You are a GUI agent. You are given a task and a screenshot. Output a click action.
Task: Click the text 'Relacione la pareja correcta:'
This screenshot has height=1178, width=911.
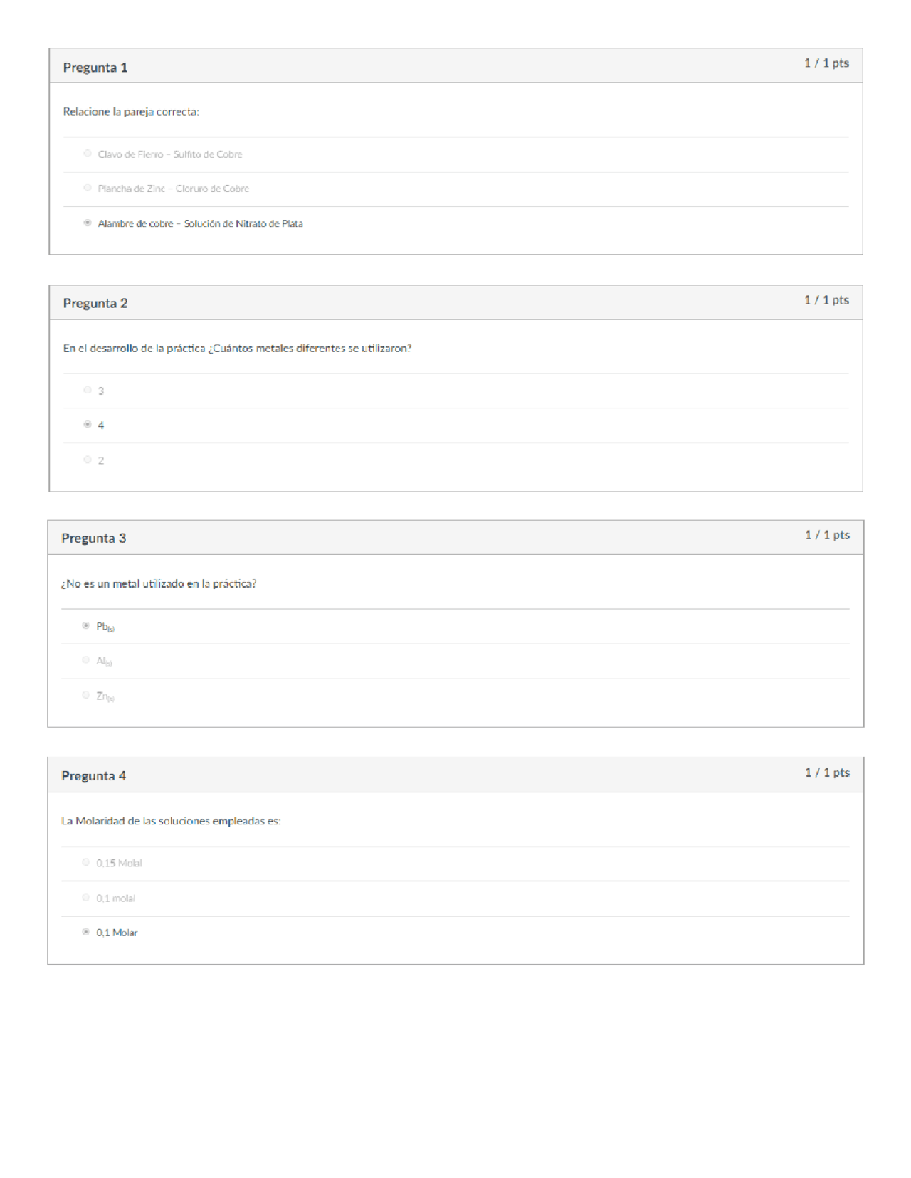click(x=131, y=112)
